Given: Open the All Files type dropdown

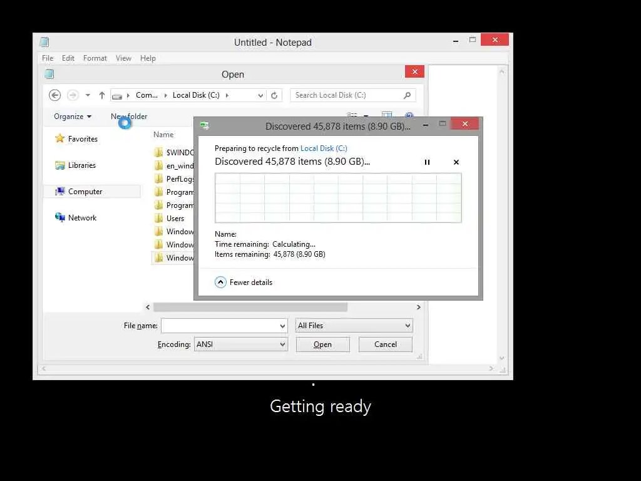Looking at the screenshot, I should click(354, 326).
